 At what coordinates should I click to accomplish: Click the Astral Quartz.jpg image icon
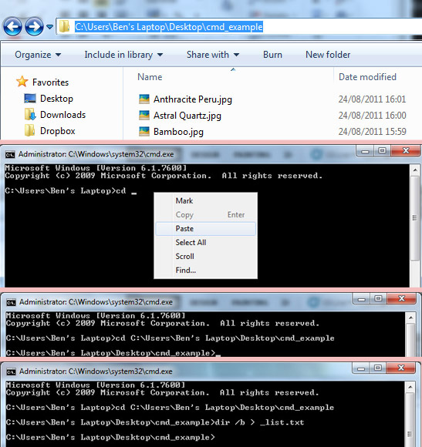pos(144,115)
